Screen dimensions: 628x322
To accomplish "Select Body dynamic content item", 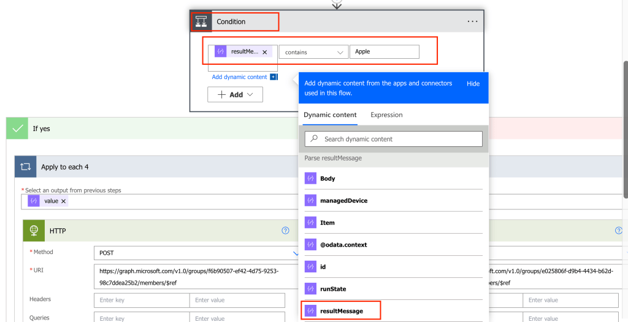I will [327, 179].
